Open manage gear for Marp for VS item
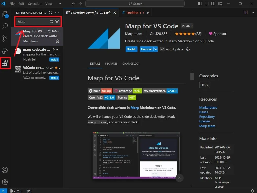The width and height of the screenshot is (257, 193). pyautogui.click(x=57, y=41)
